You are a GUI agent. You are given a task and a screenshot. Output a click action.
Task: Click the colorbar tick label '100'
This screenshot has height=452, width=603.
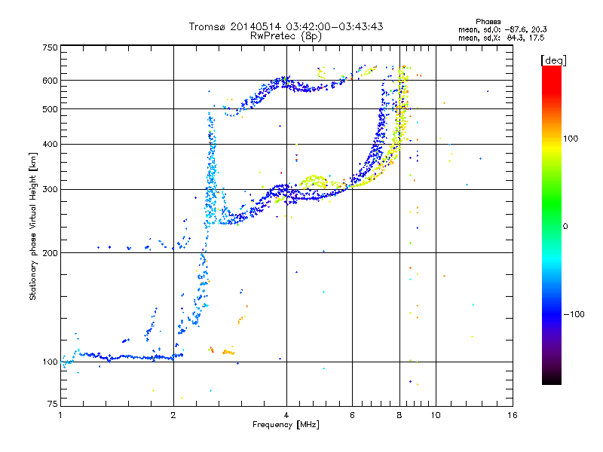click(x=571, y=139)
